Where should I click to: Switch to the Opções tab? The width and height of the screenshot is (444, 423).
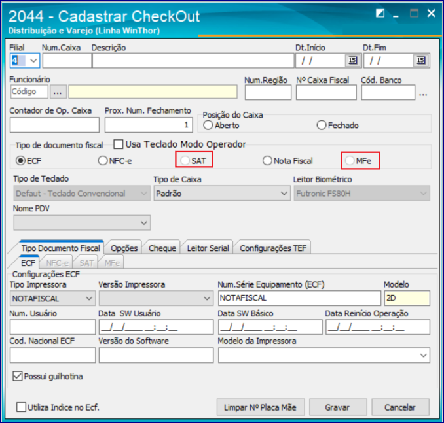pos(124,248)
